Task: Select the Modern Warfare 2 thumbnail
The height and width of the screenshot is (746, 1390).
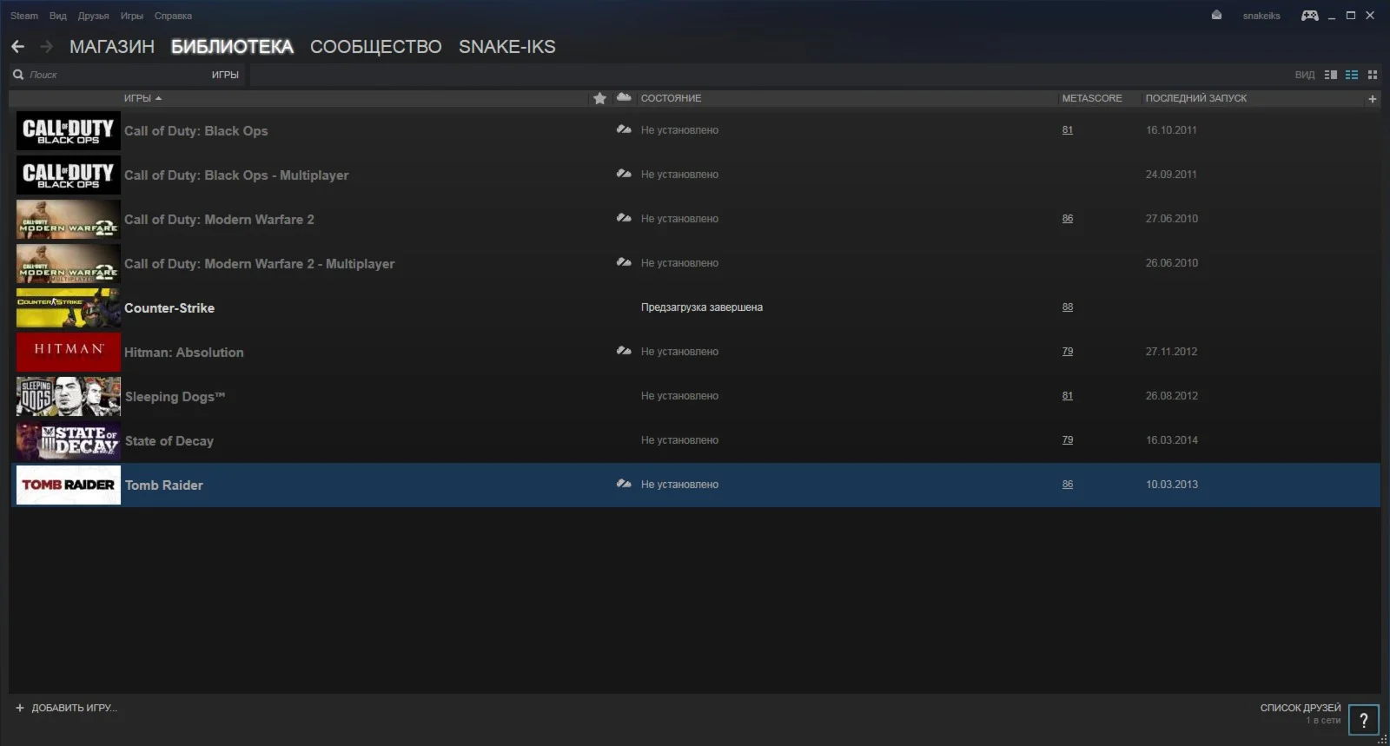Action: (69, 219)
